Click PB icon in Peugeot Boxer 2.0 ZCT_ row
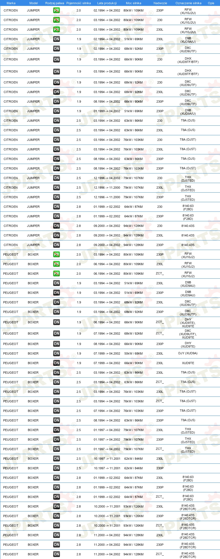Image resolution: width=220 pixels, height=559 pixels. click(57, 274)
